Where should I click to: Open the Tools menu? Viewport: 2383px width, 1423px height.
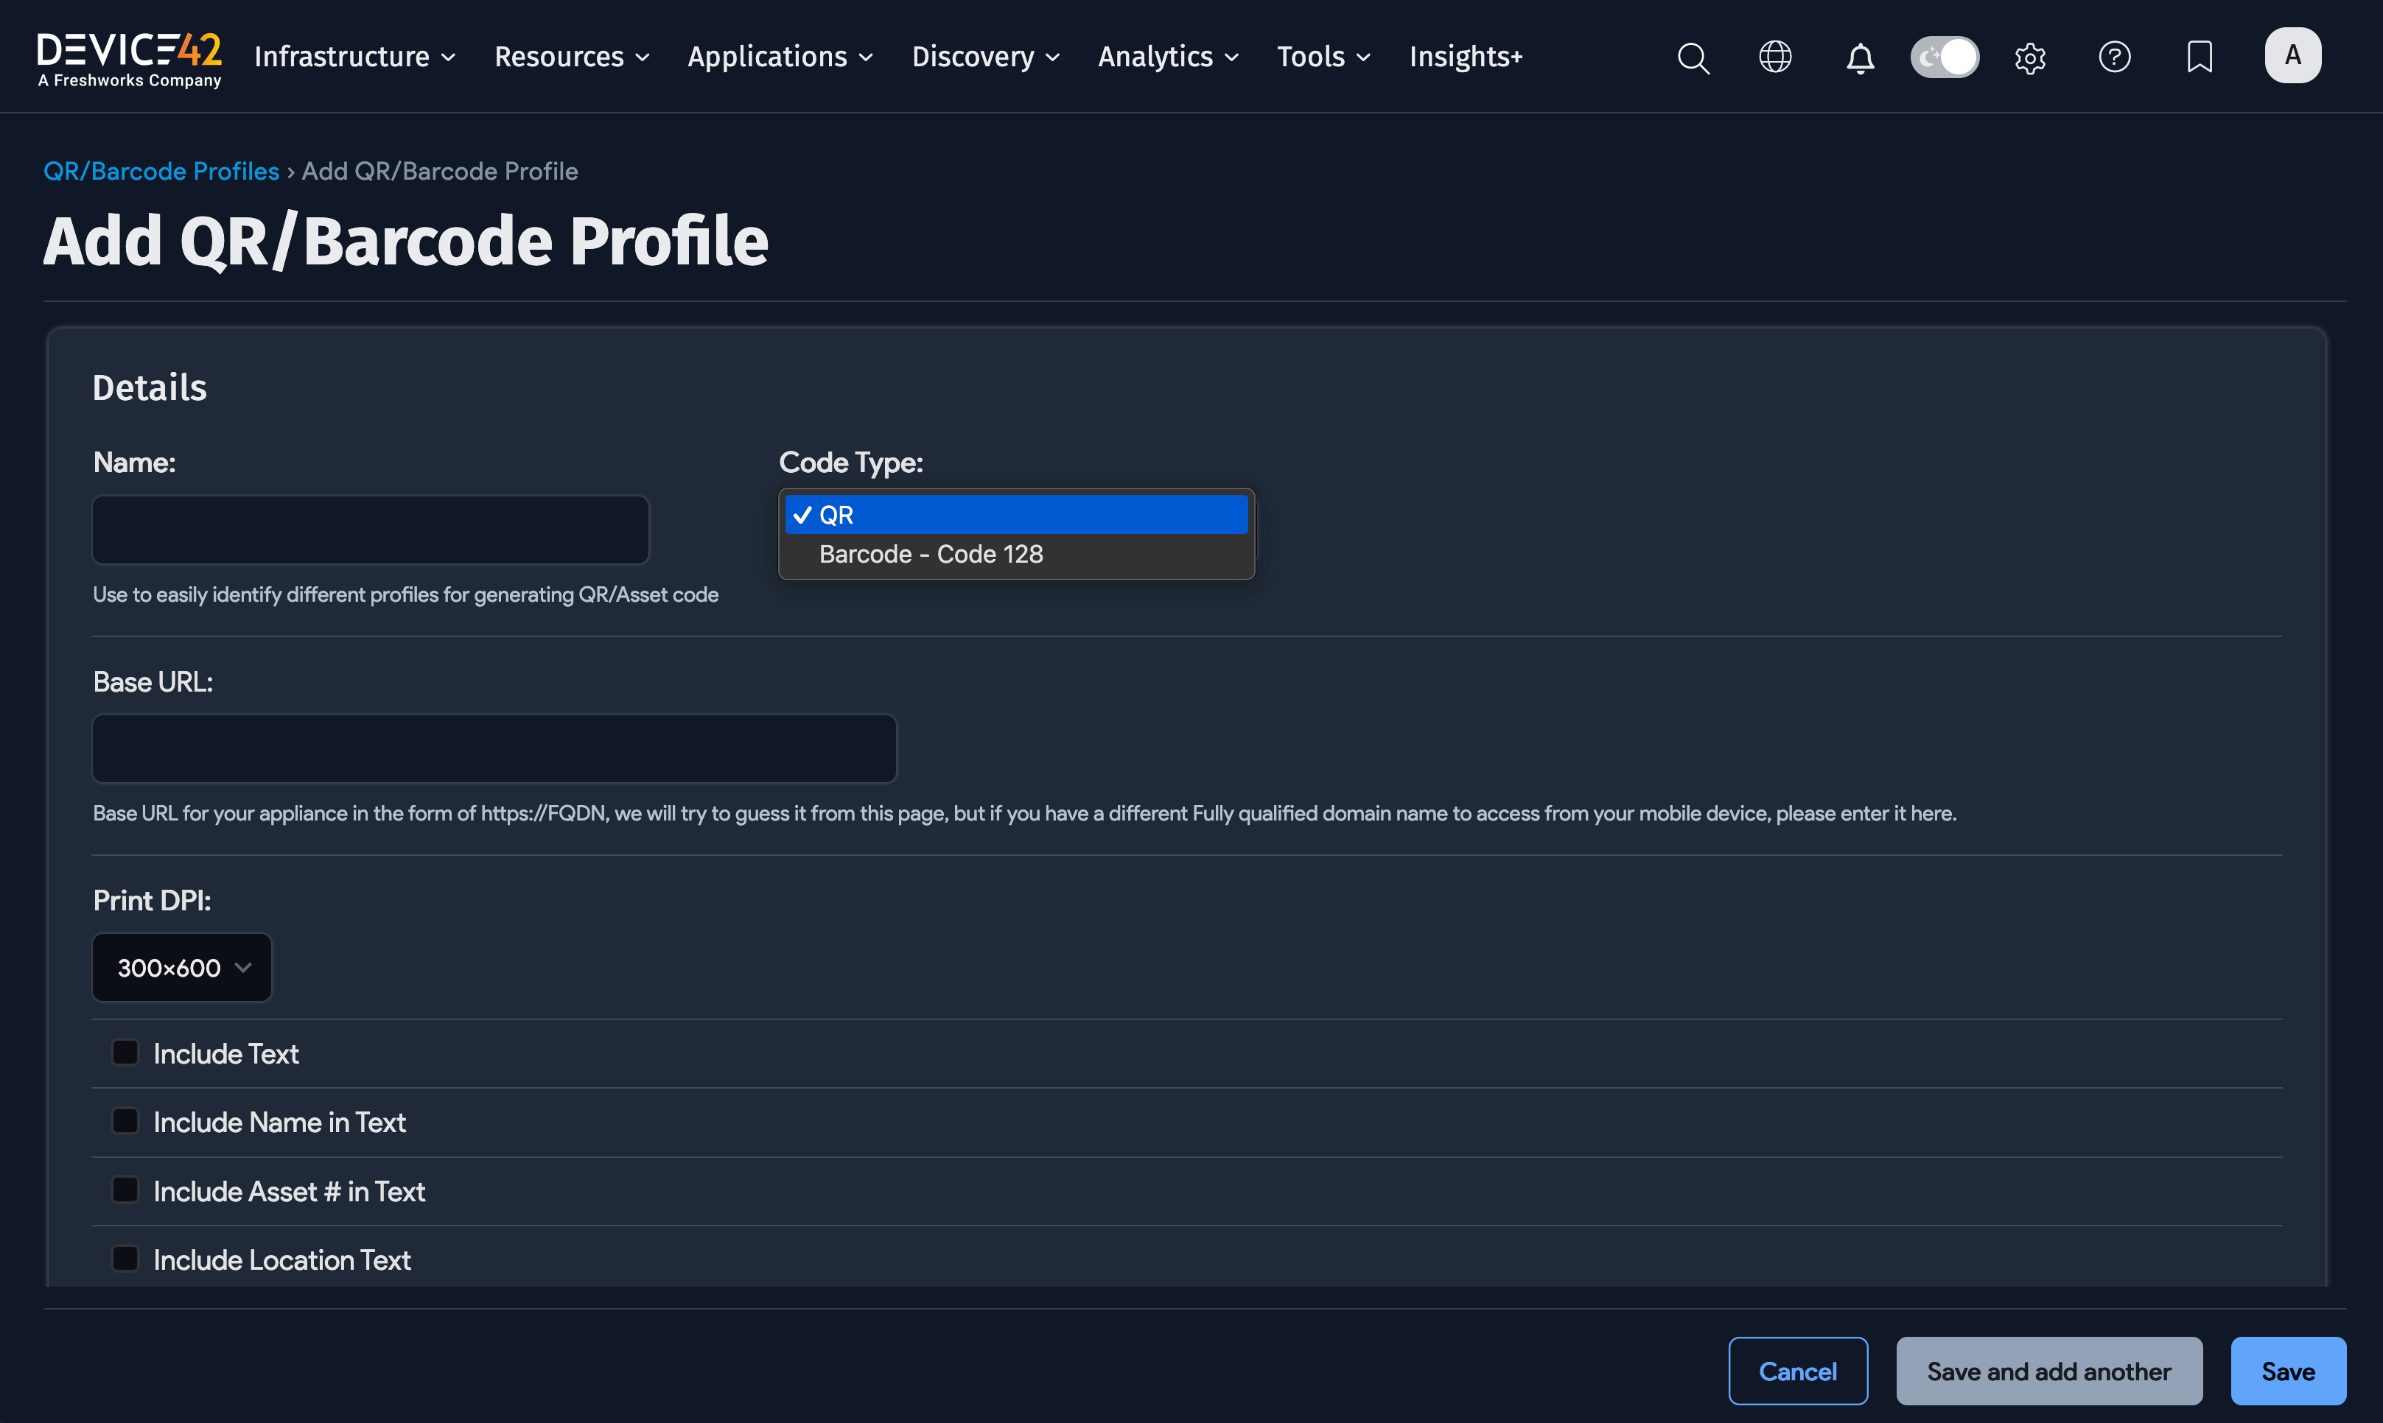(x=1322, y=57)
